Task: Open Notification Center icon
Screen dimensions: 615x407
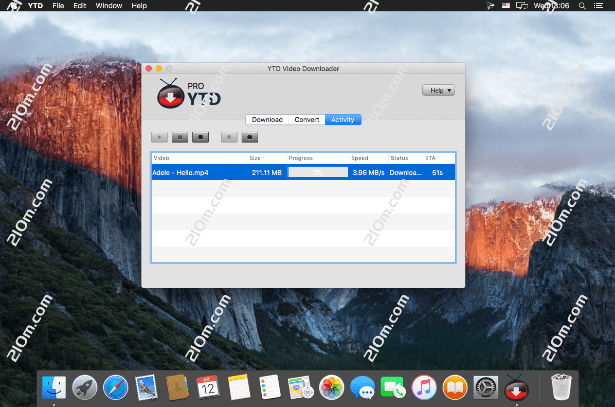Action: pos(599,6)
